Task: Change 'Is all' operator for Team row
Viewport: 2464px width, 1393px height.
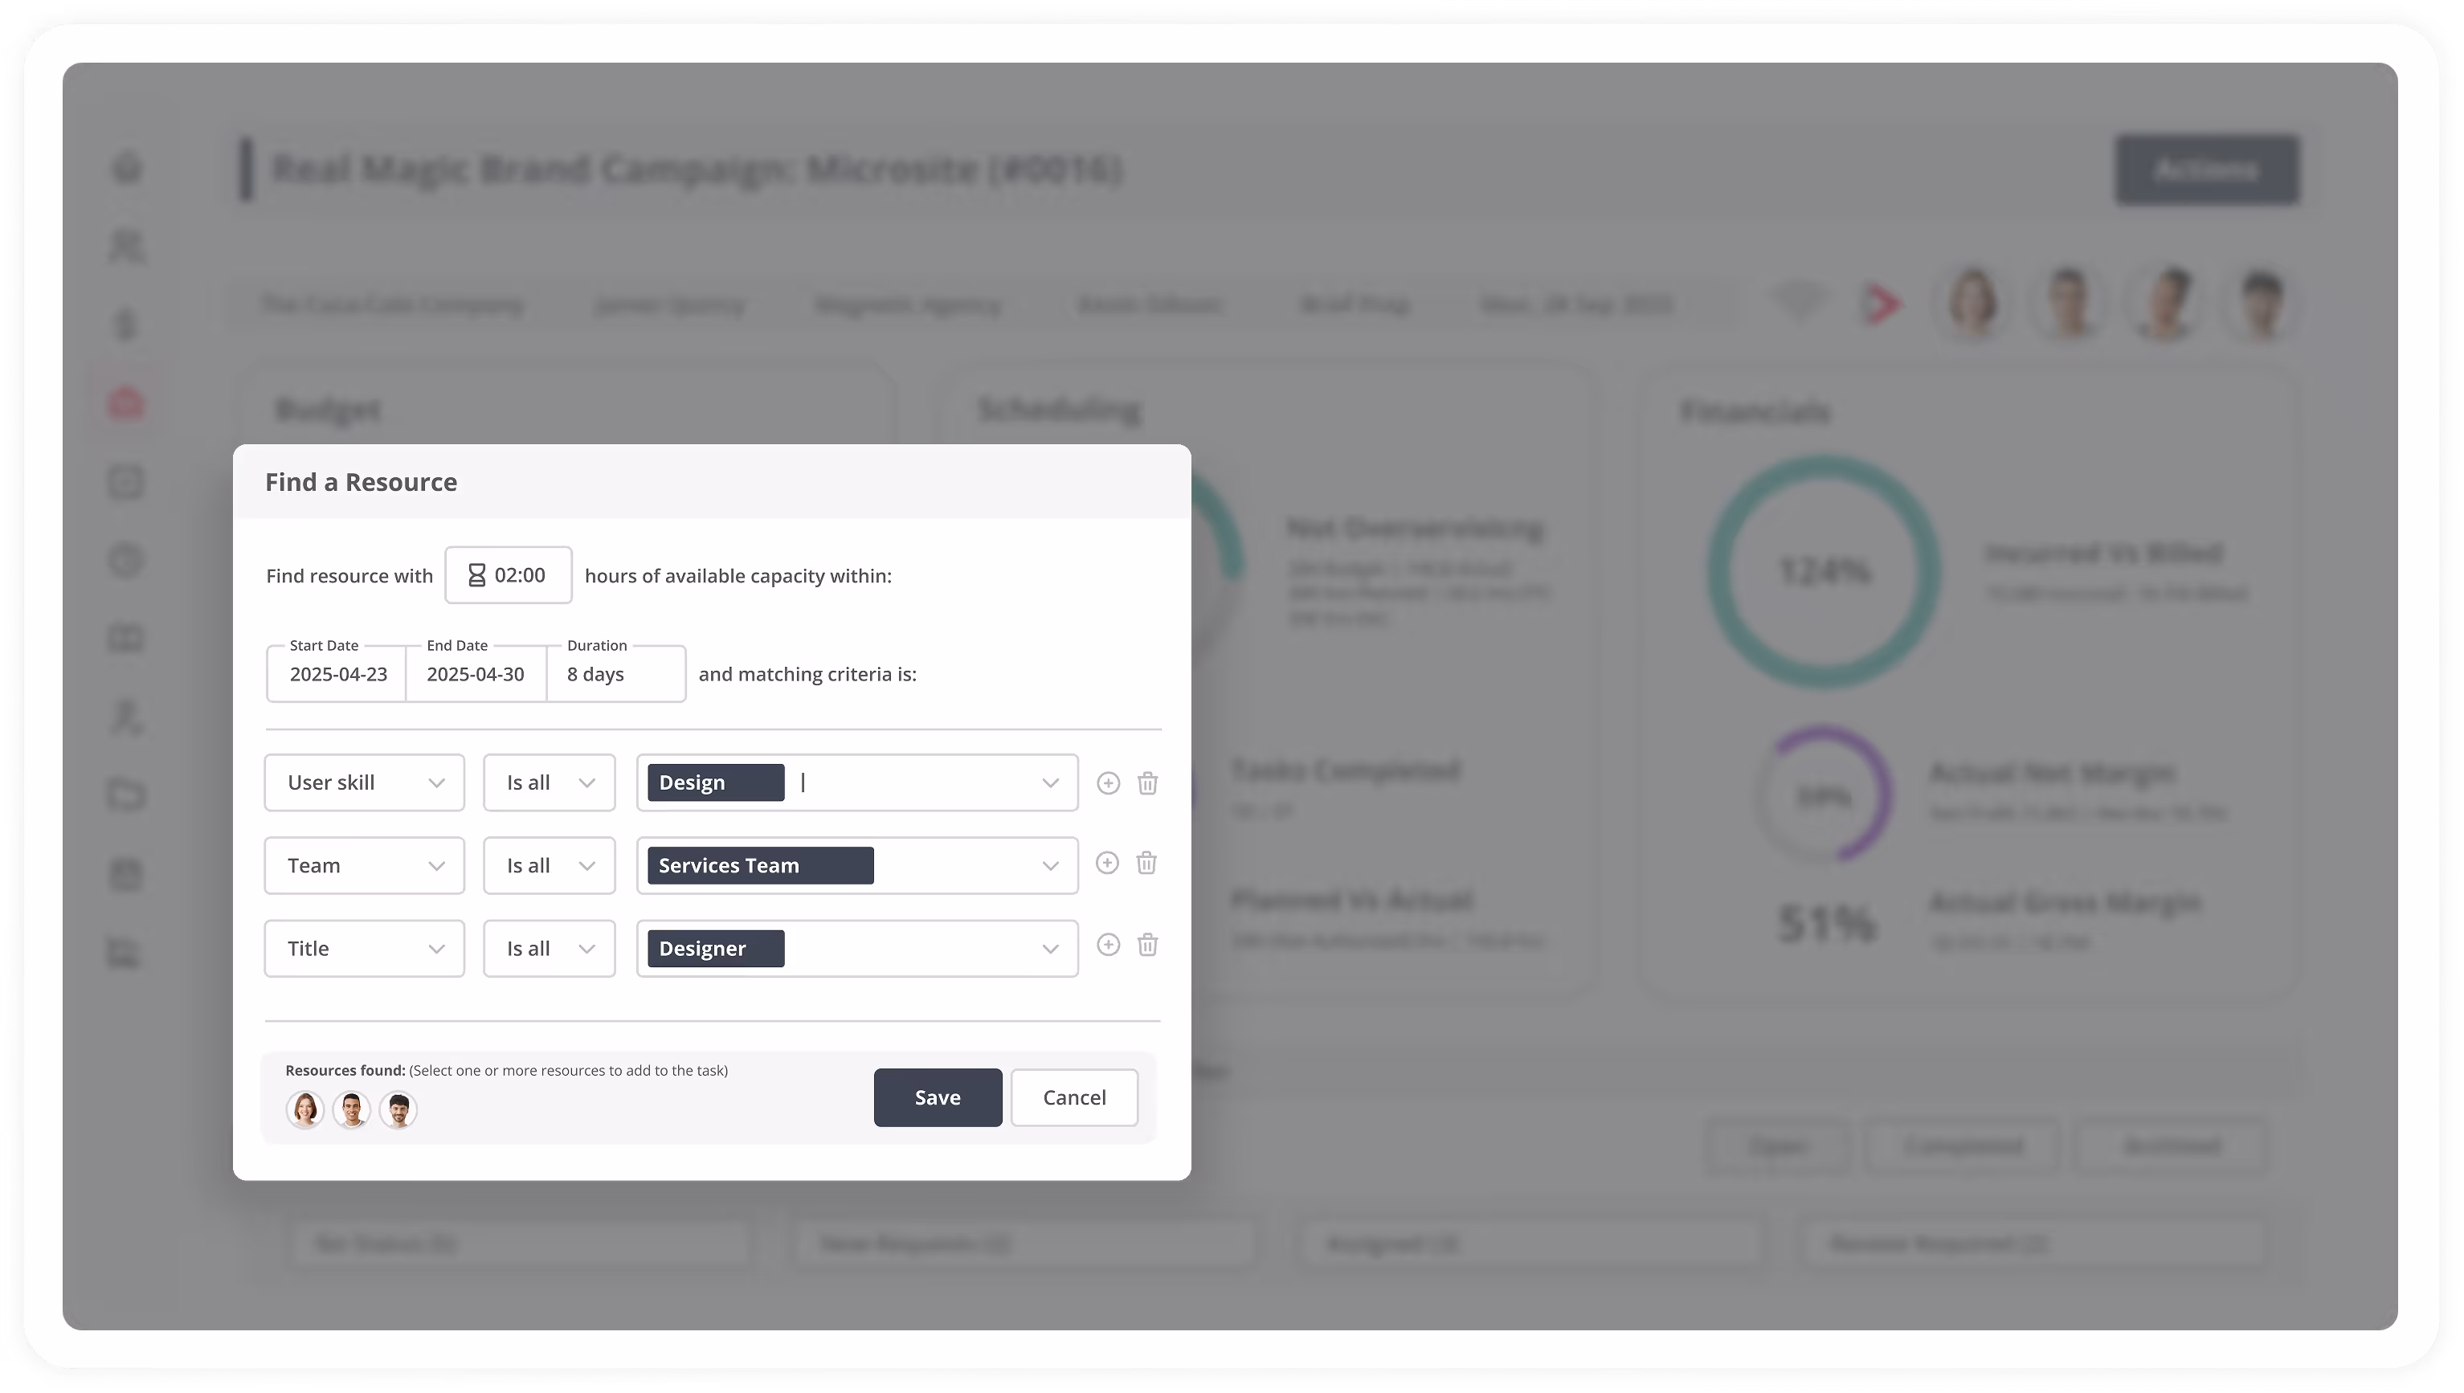Action: click(x=549, y=866)
